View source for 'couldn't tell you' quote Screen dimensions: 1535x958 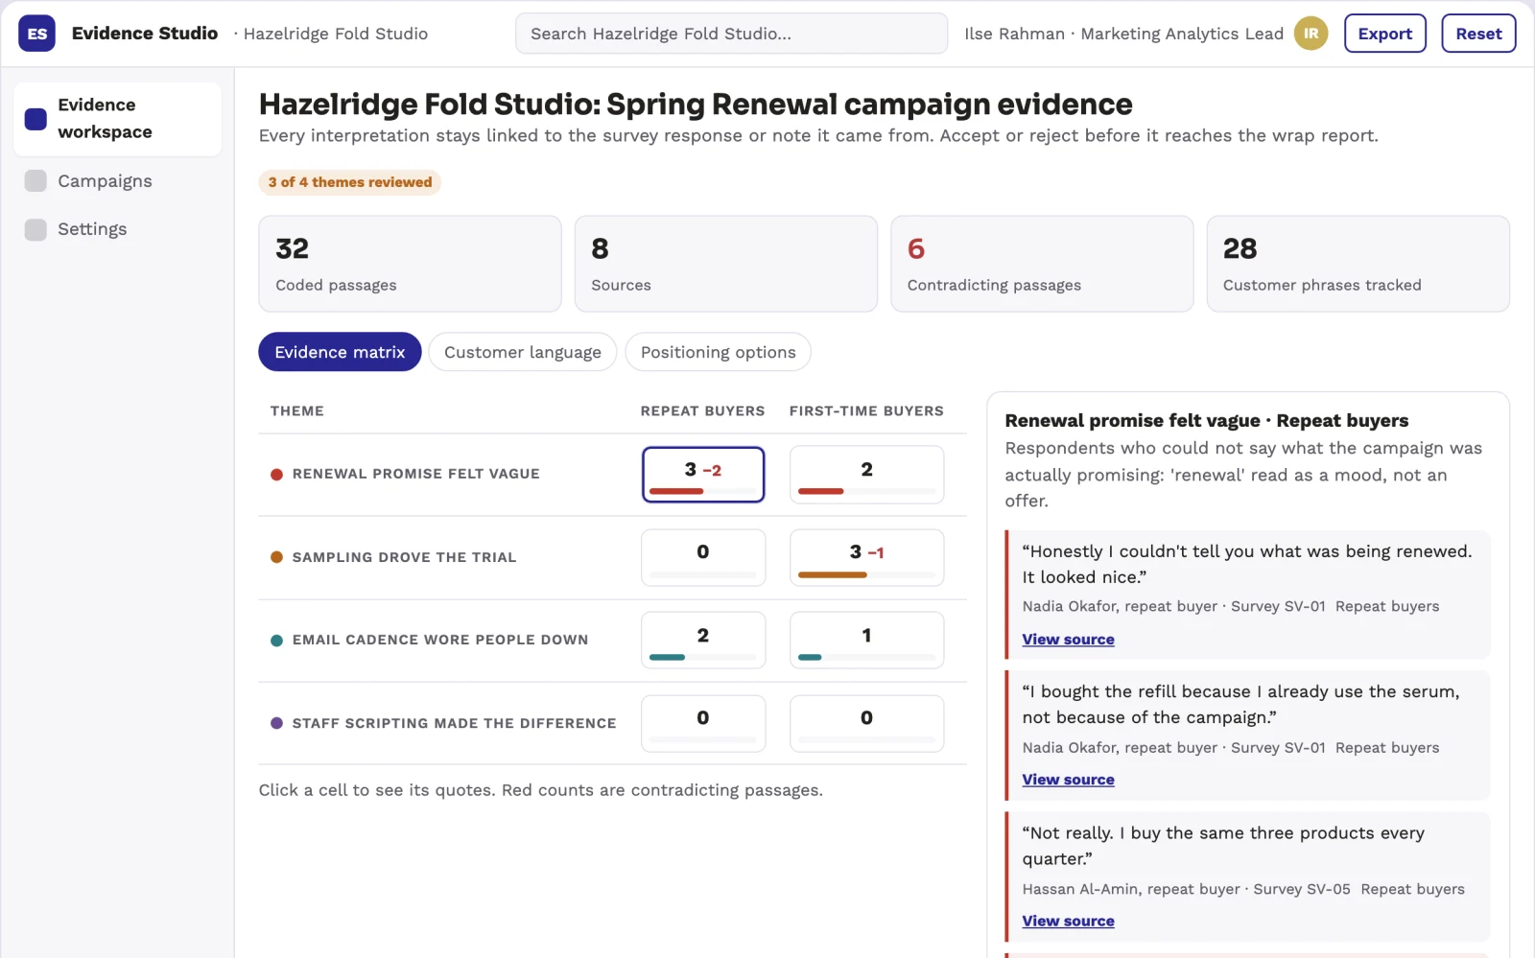pos(1068,640)
